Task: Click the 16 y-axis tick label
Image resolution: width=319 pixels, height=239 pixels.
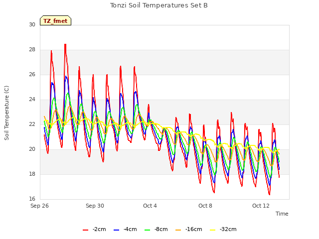Action: pyautogui.click(x=32, y=199)
